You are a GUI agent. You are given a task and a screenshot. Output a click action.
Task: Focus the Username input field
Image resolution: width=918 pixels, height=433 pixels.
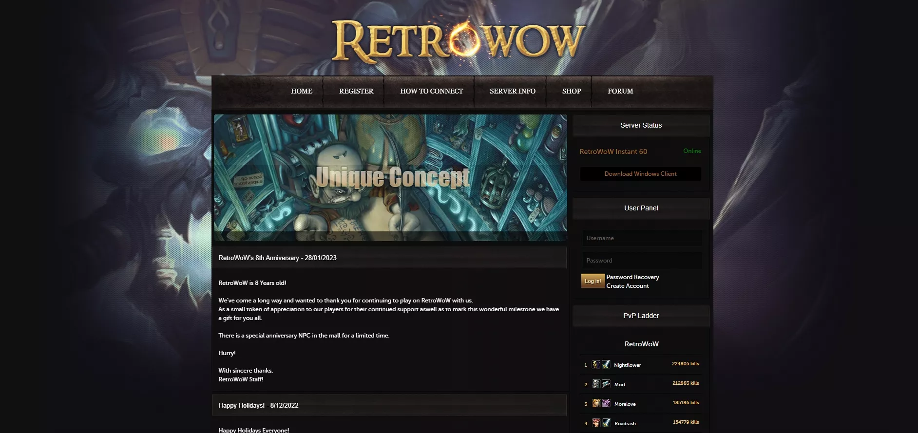pos(642,238)
